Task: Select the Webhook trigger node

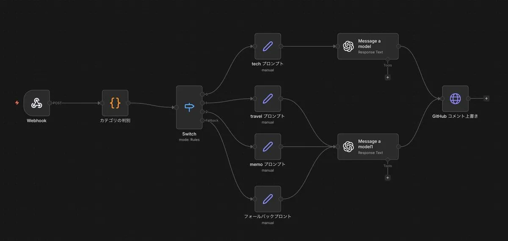Action: [37, 103]
